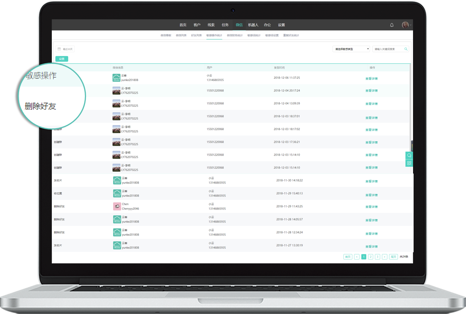Click 云客 cloud avatar in the 2018-11-27 row
This screenshot has height=314, width=466.
coord(117,245)
